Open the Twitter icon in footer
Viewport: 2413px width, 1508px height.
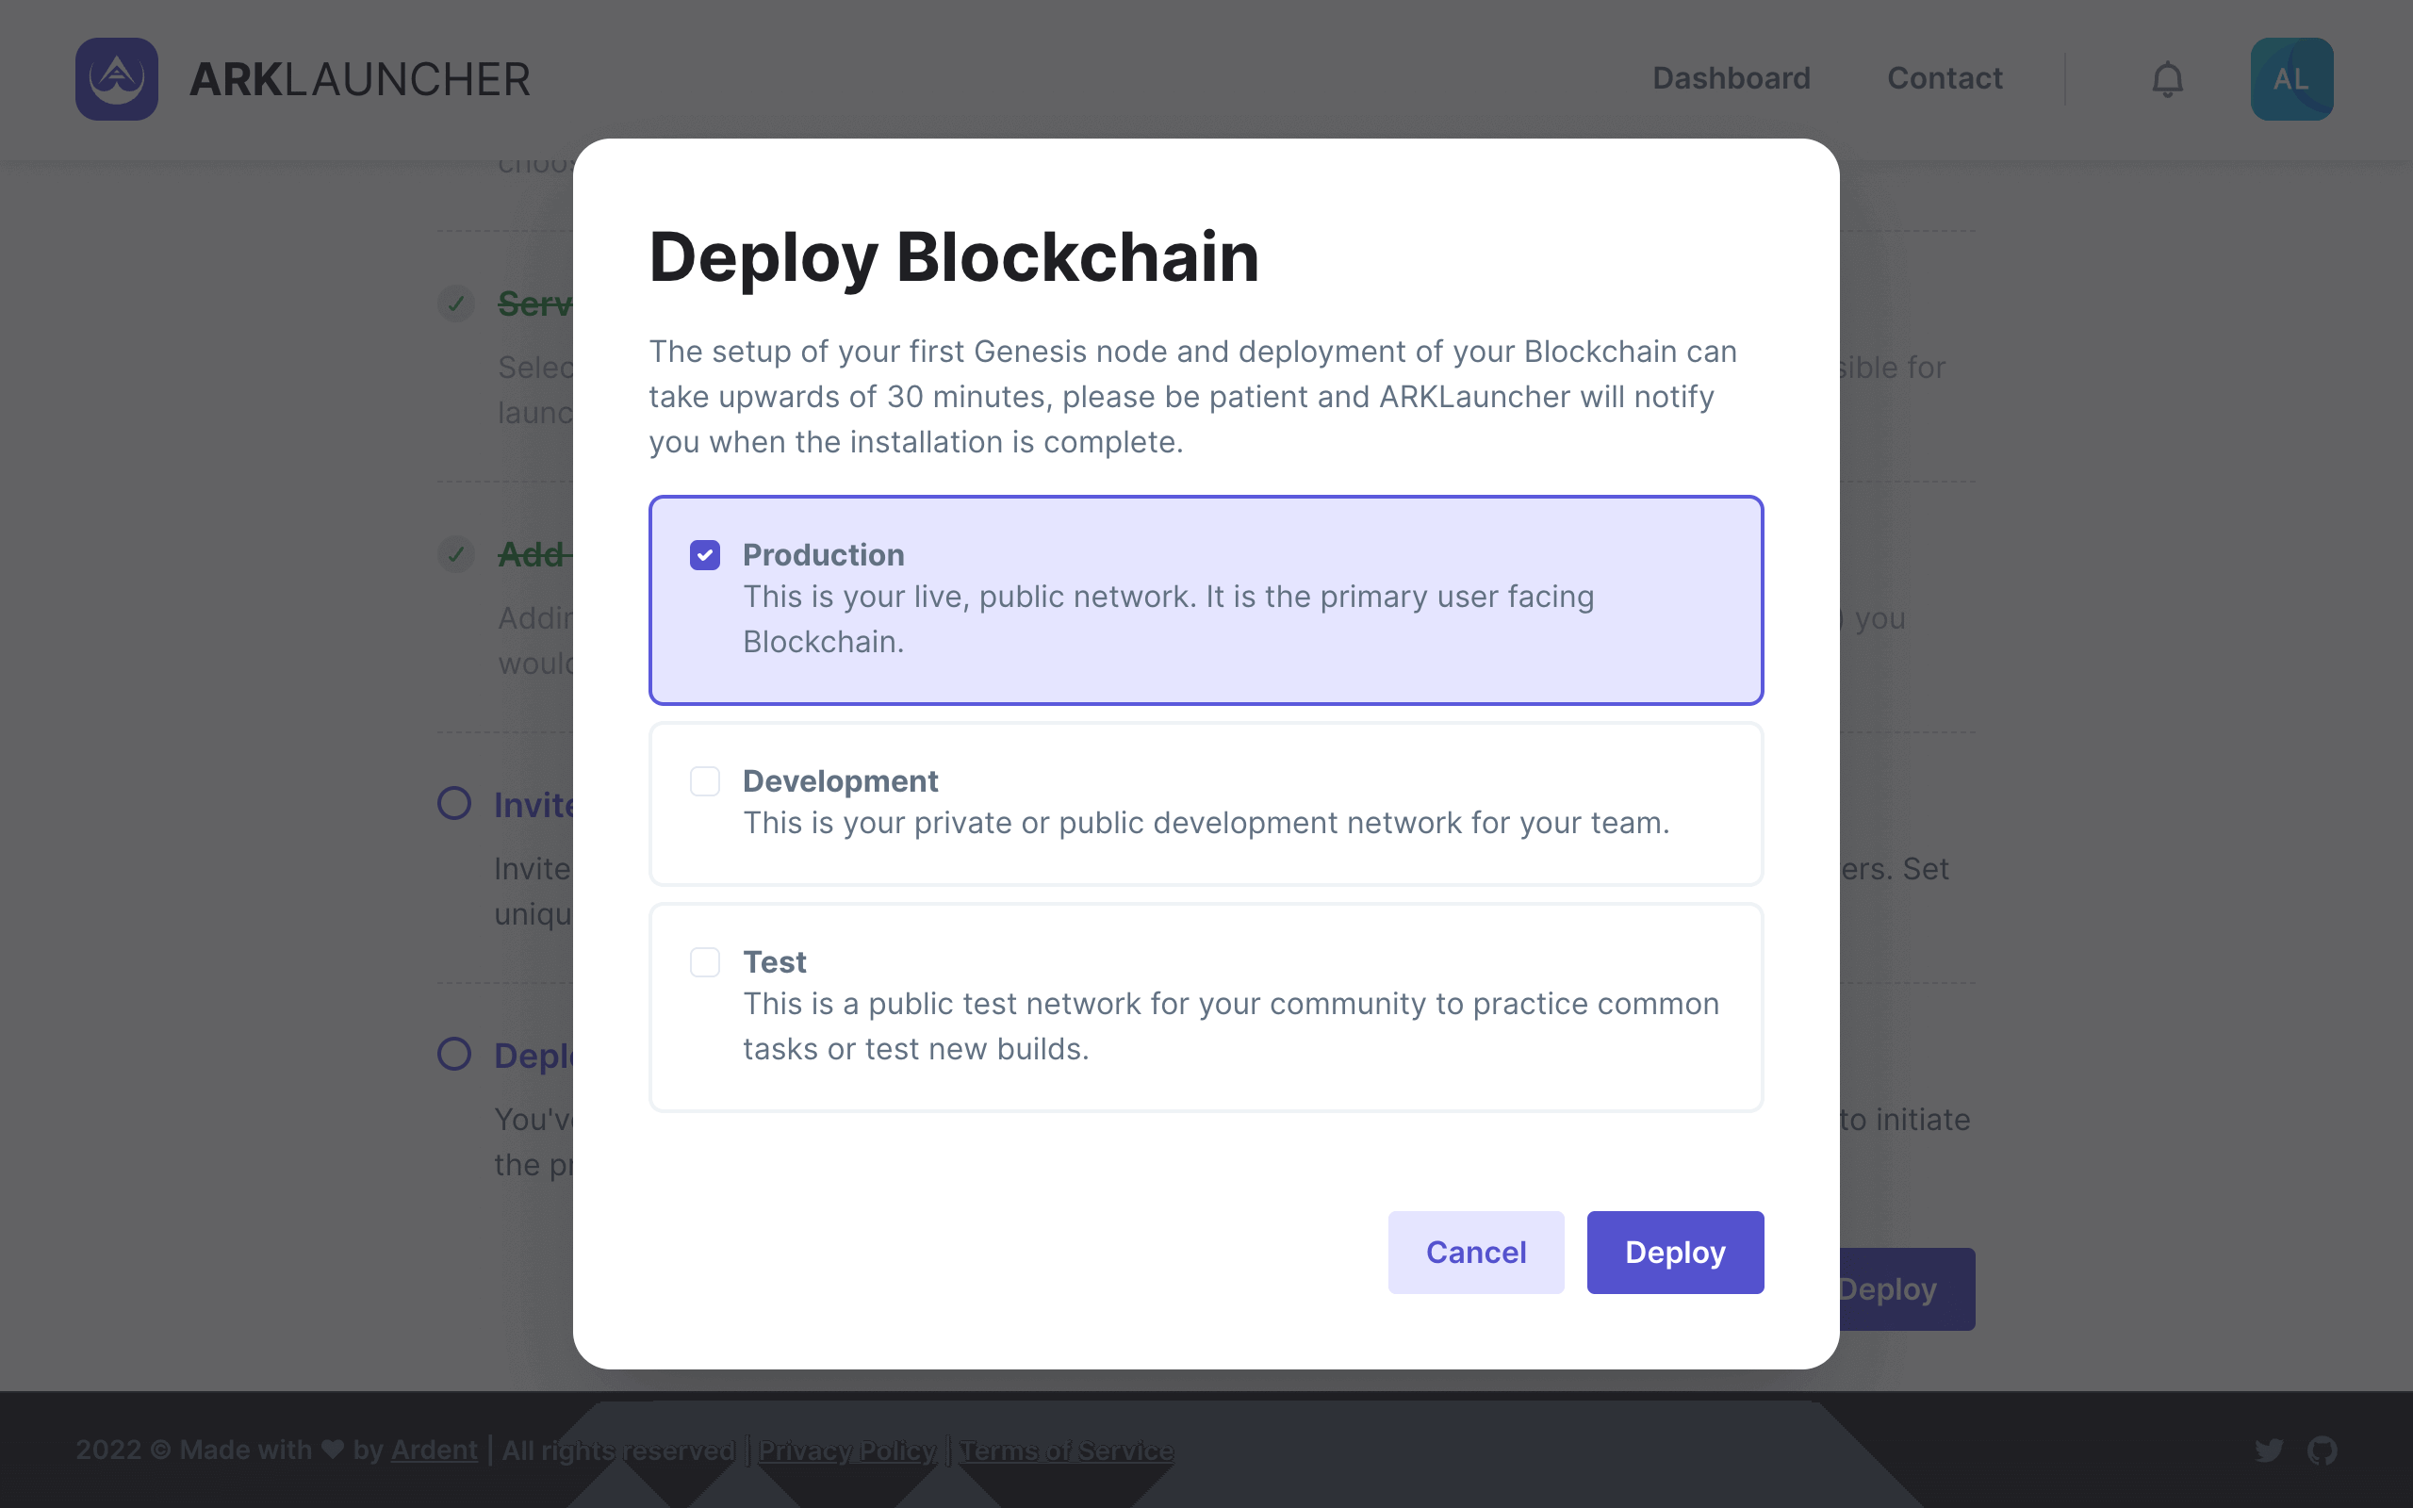point(2269,1450)
